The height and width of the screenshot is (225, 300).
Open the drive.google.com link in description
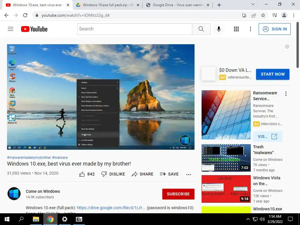point(111,208)
